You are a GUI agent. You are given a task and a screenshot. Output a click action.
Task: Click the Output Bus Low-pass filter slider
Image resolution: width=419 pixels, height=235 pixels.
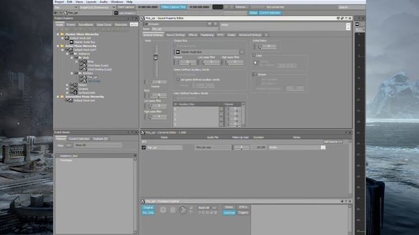point(211,63)
